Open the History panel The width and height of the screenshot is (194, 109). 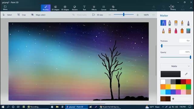(x=173, y=8)
